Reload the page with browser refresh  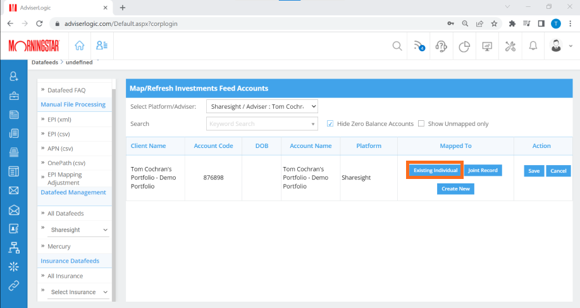point(39,23)
